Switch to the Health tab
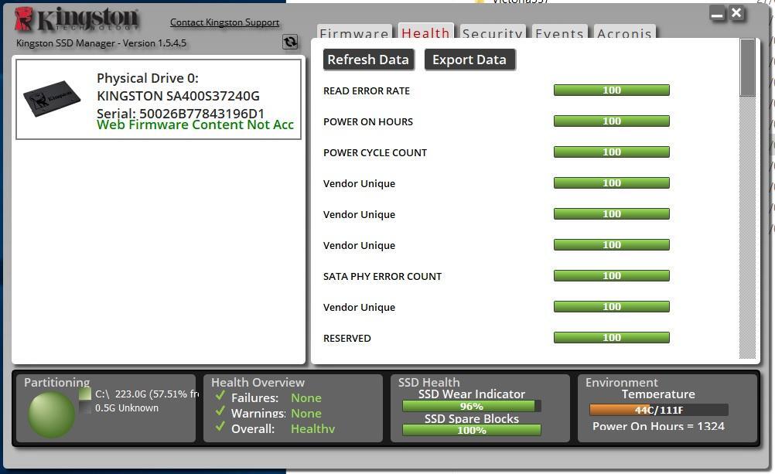775x474 pixels. [425, 32]
